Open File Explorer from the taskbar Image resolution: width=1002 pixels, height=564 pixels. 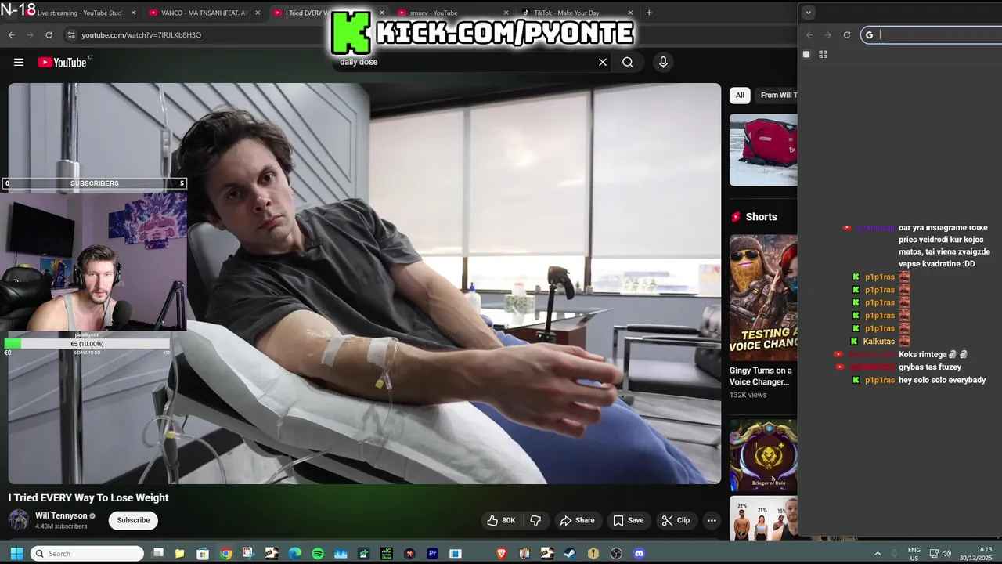click(179, 554)
